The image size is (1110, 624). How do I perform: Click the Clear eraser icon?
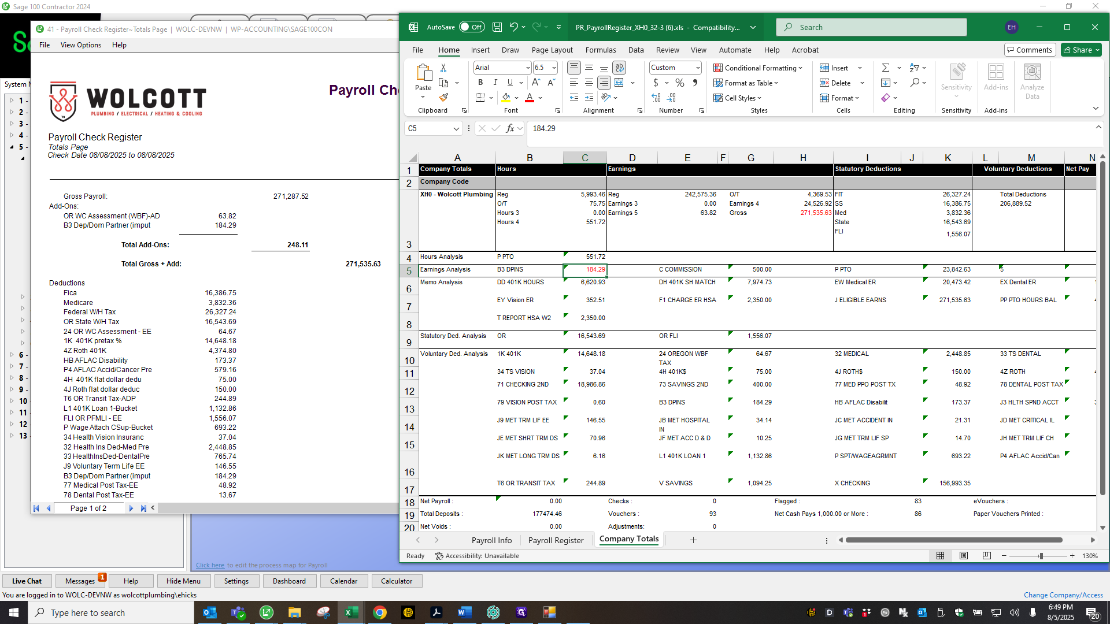(886, 98)
